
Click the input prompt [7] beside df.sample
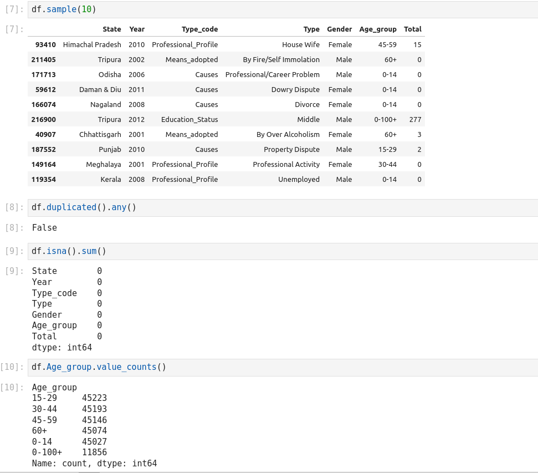click(13, 10)
